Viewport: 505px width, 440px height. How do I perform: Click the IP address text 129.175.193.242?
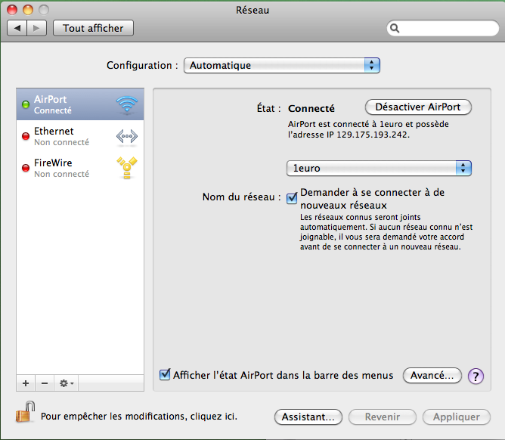pos(373,135)
